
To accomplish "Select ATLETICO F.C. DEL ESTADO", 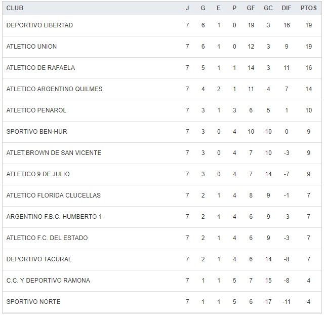I will (47, 238).
